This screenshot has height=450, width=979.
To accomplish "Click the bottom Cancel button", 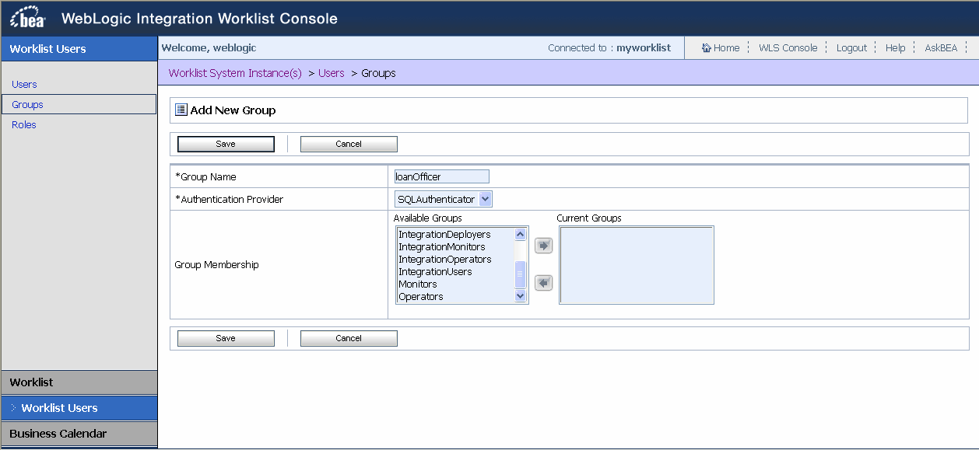I will [349, 338].
